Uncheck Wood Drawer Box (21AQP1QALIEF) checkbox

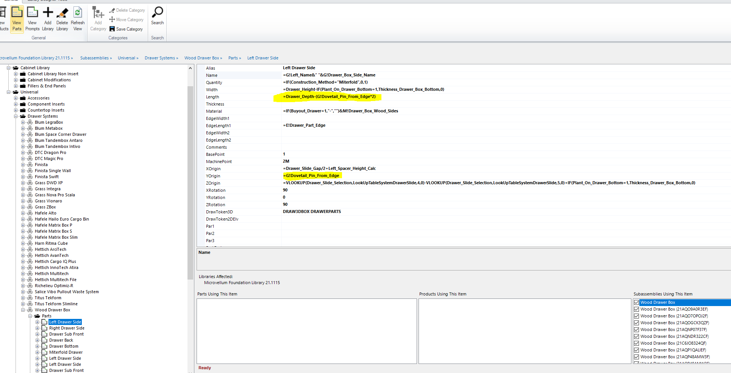coord(637,350)
